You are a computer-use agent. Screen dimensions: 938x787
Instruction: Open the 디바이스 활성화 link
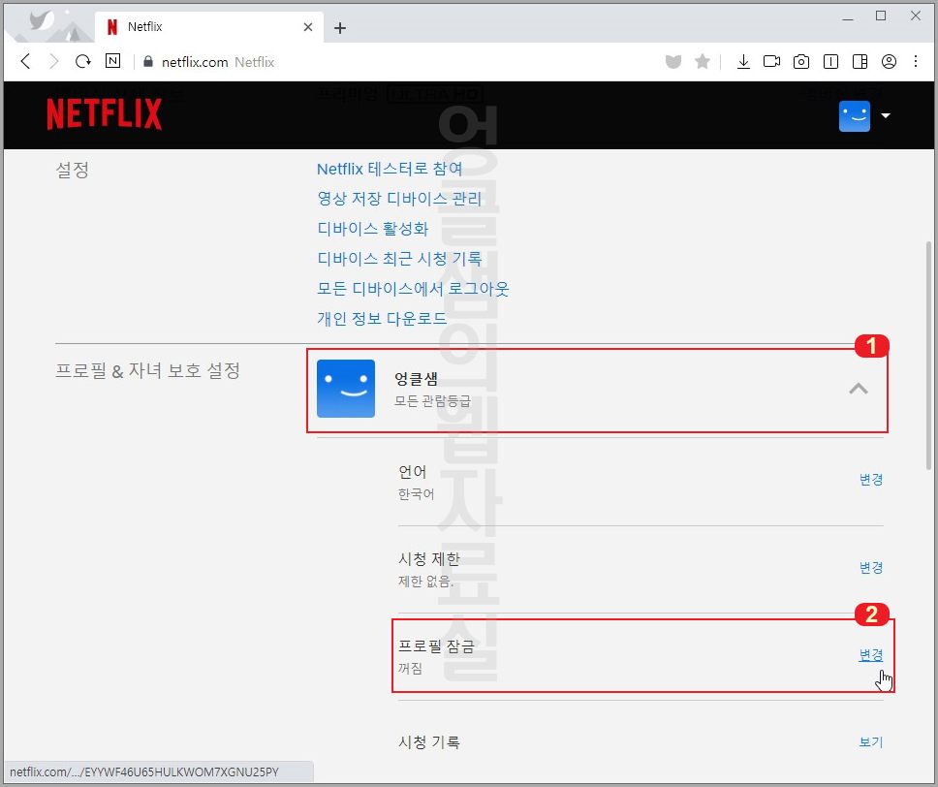coord(373,229)
